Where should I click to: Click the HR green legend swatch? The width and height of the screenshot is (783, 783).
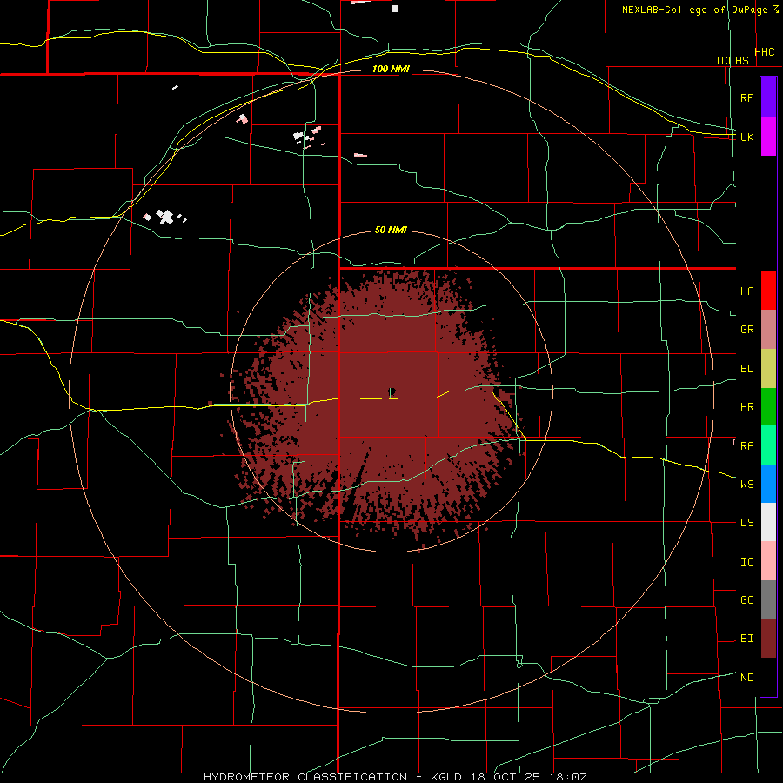click(768, 406)
